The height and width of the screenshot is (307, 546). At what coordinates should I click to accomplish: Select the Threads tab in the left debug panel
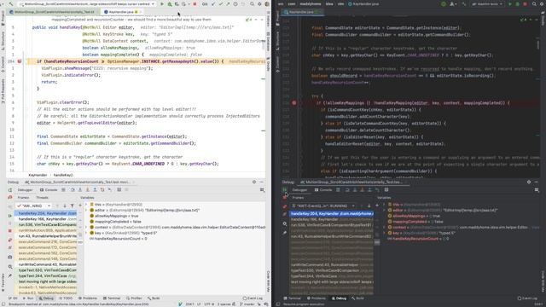pyautogui.click(x=42, y=198)
